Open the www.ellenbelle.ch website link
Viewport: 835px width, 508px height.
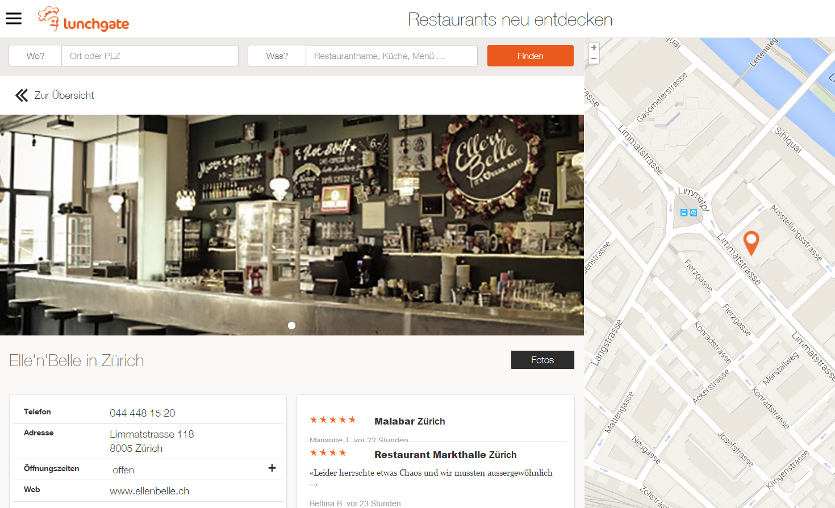click(149, 491)
